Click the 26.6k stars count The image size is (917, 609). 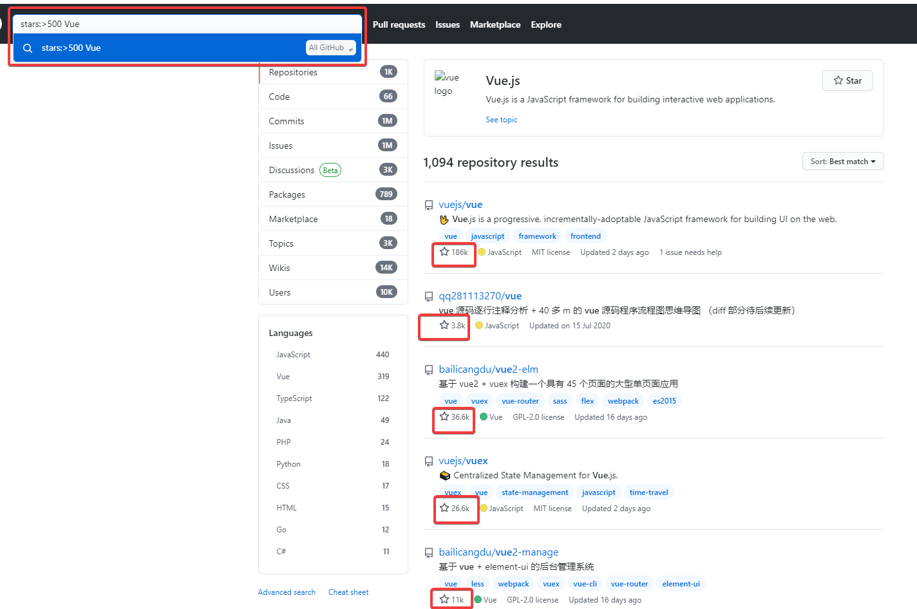pyautogui.click(x=455, y=509)
